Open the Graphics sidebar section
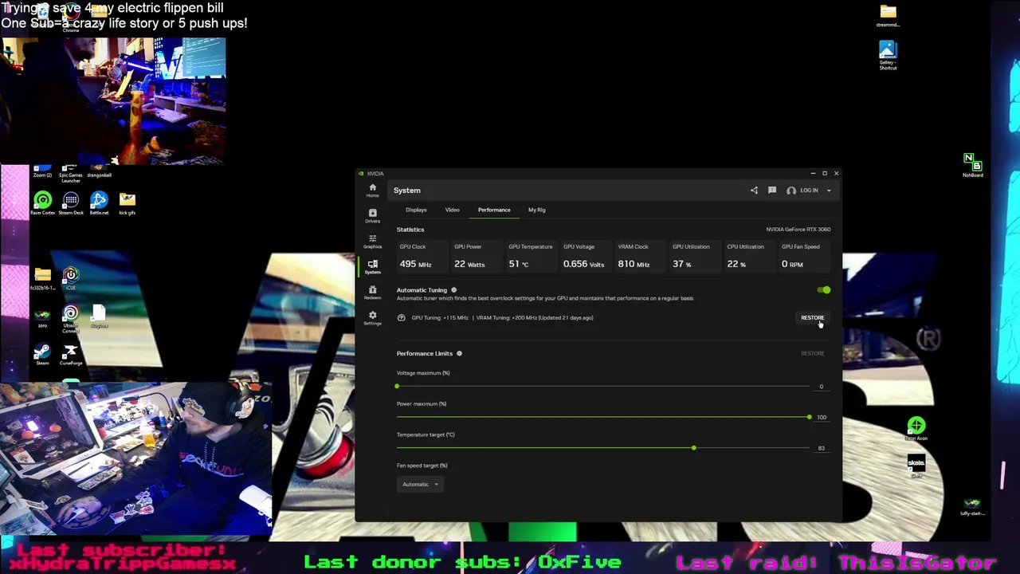 [x=372, y=241]
